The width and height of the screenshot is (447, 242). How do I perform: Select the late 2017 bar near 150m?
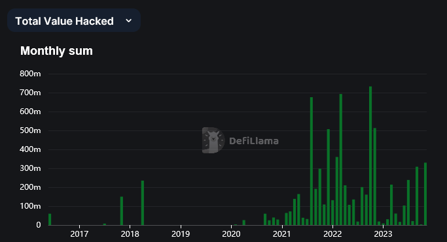click(x=122, y=211)
